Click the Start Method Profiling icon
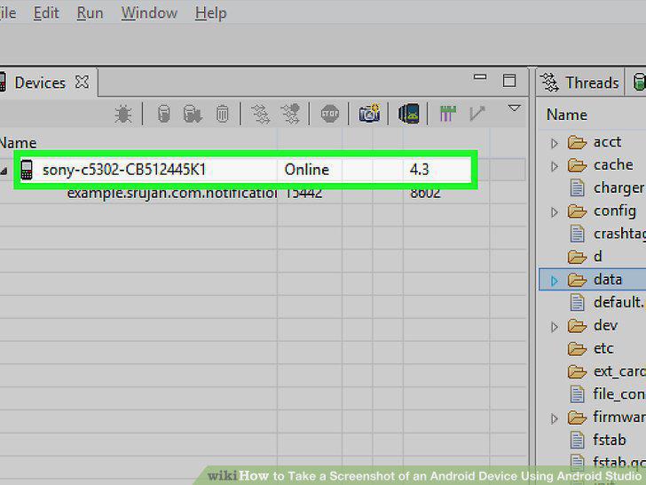Image resolution: width=646 pixels, height=485 pixels. [290, 114]
